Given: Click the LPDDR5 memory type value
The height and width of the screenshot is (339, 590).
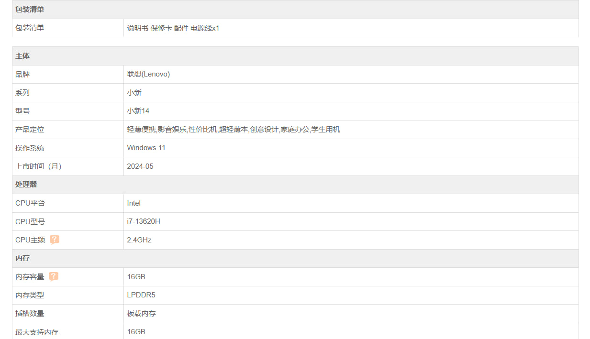Looking at the screenshot, I should tap(141, 295).
